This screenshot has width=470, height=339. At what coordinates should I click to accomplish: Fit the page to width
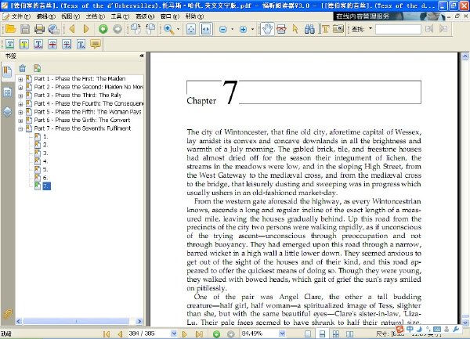[206, 29]
